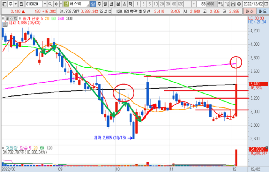
Task: Click the add line indicator icon
Action: point(227,4)
